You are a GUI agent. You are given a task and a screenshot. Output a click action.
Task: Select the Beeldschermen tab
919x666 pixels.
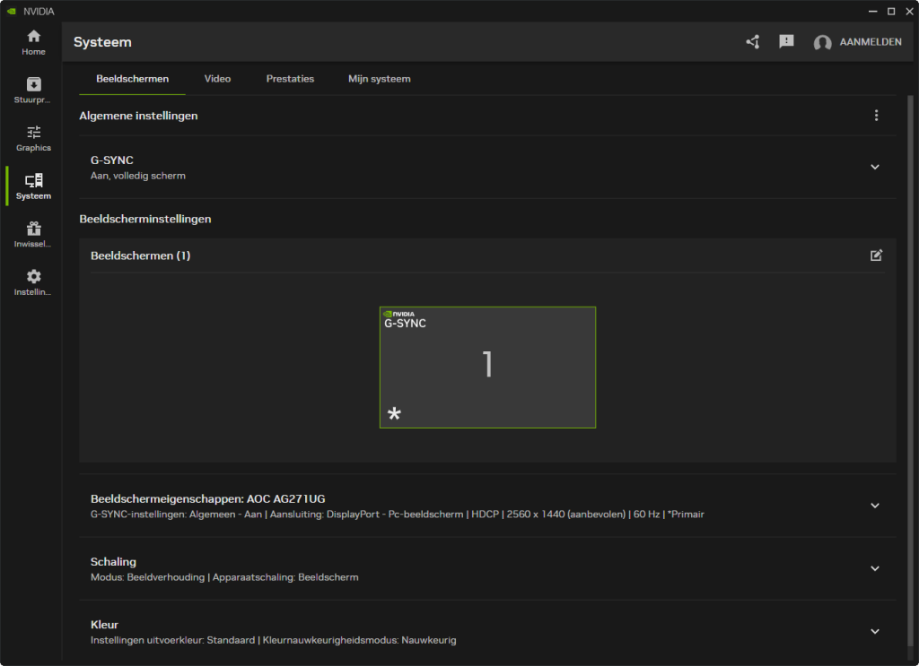pyautogui.click(x=132, y=79)
